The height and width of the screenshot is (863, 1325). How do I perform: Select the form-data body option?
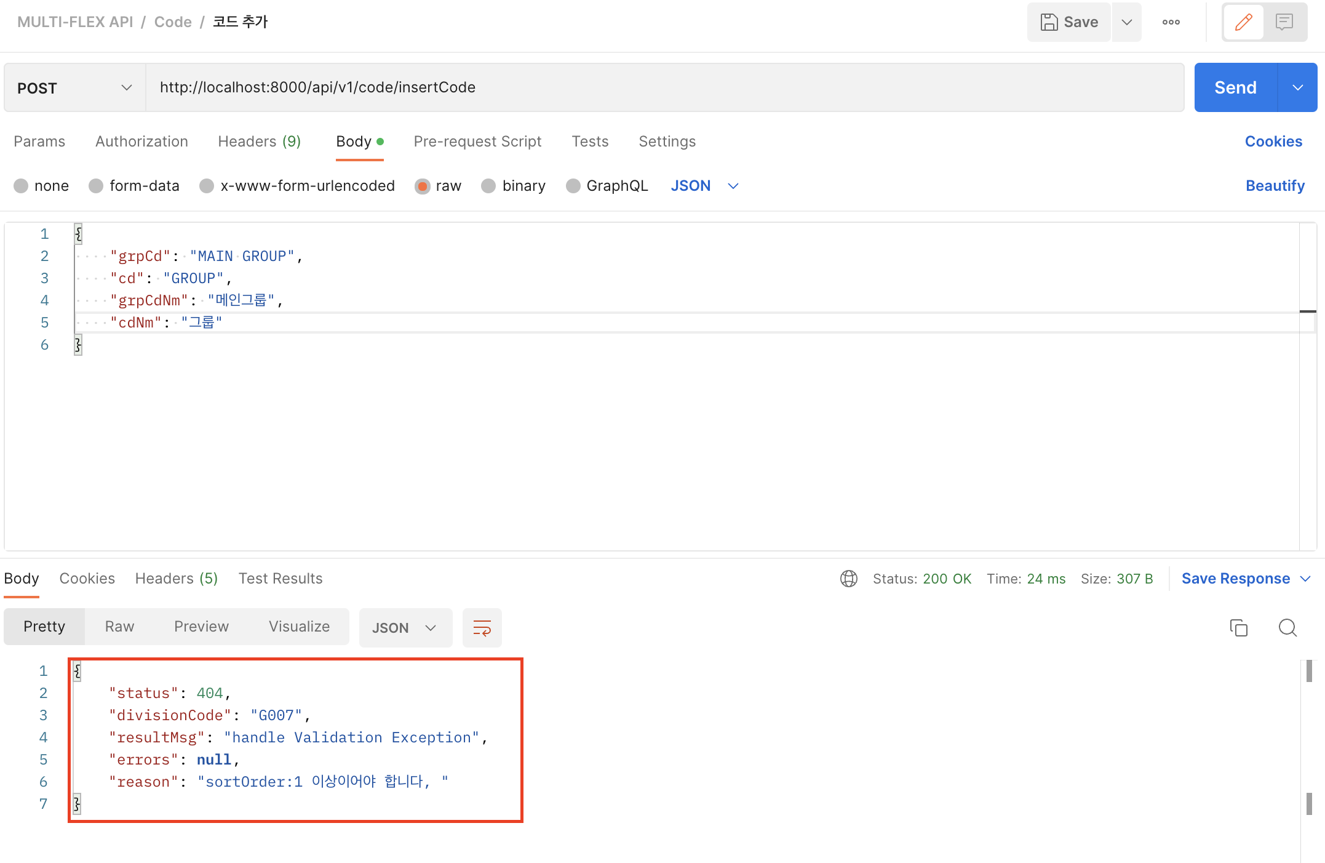pos(96,186)
